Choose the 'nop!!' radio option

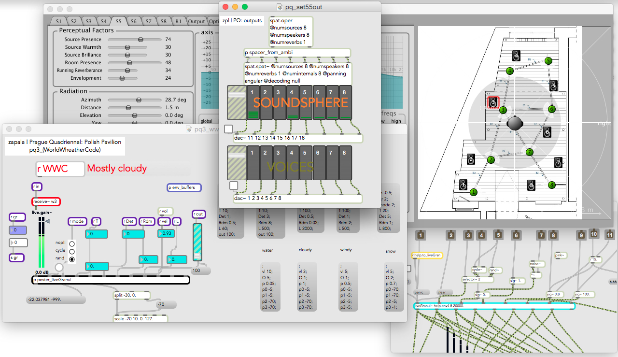(x=72, y=243)
